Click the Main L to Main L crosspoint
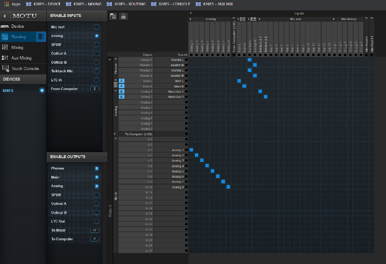Screen dimensions: 386x264 [x=239, y=81]
